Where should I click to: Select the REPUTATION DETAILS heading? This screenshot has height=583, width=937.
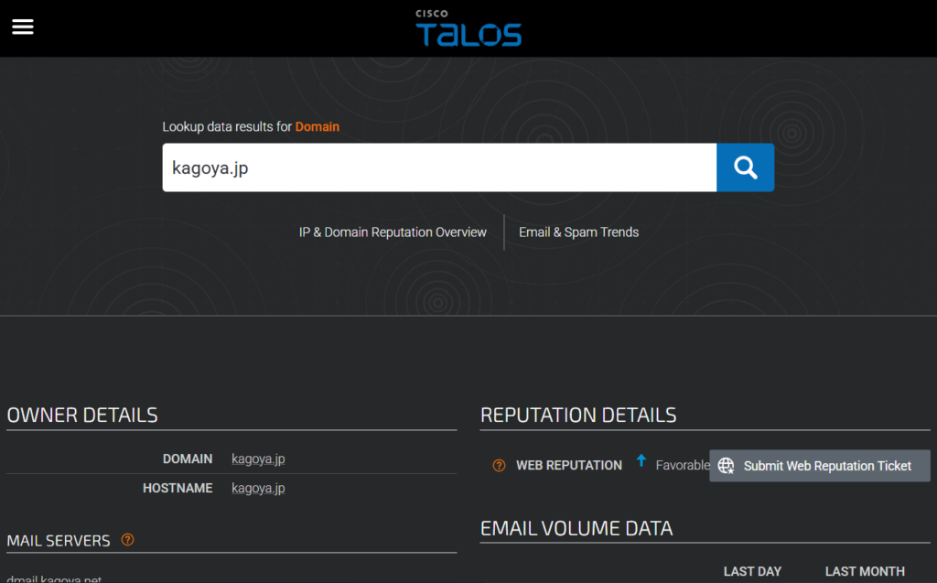pyautogui.click(x=578, y=415)
